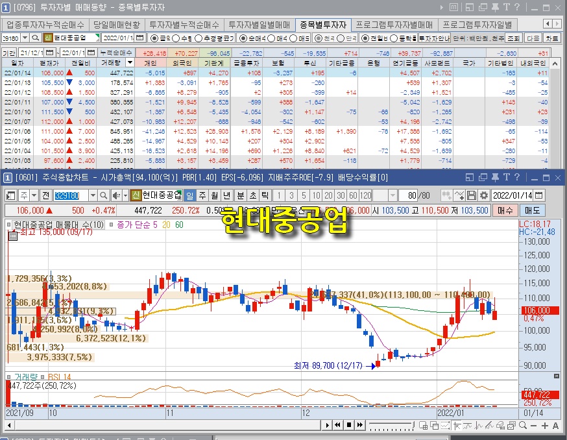Open end-date calendar for the 22/01 period
This screenshot has height=440, width=567.
tap(91, 53)
